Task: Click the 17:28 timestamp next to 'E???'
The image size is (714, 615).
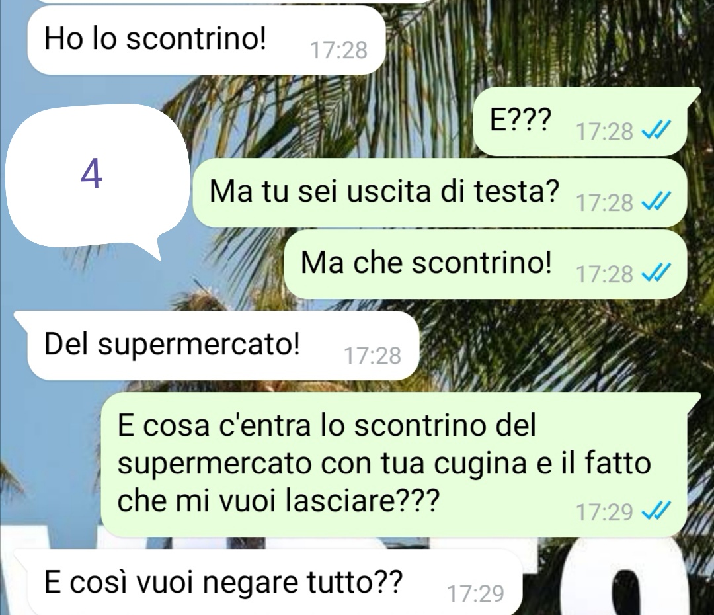Action: tap(605, 132)
